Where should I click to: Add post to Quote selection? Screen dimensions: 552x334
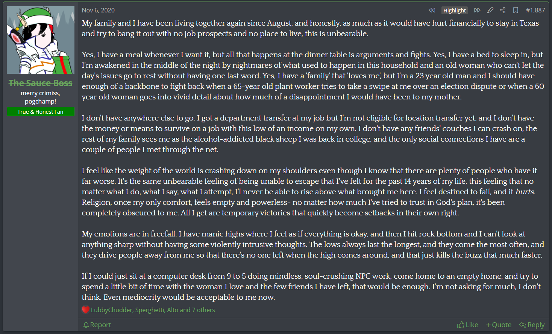point(498,325)
